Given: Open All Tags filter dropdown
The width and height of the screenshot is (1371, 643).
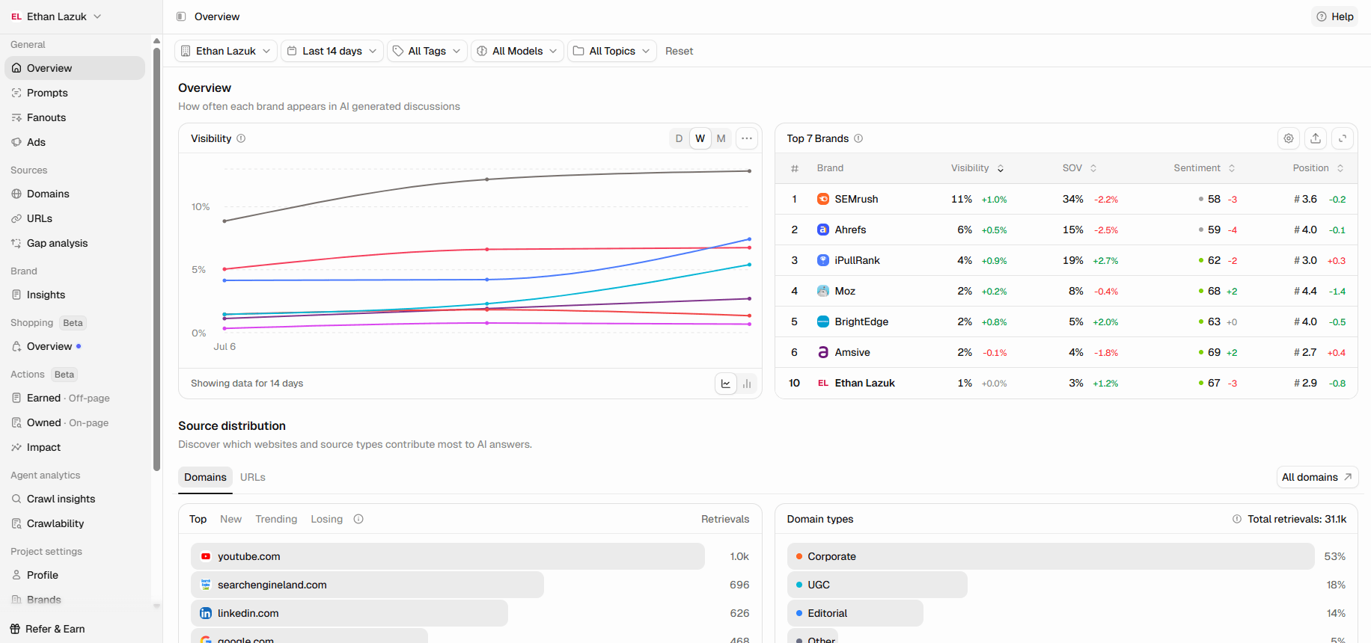Looking at the screenshot, I should pos(427,51).
